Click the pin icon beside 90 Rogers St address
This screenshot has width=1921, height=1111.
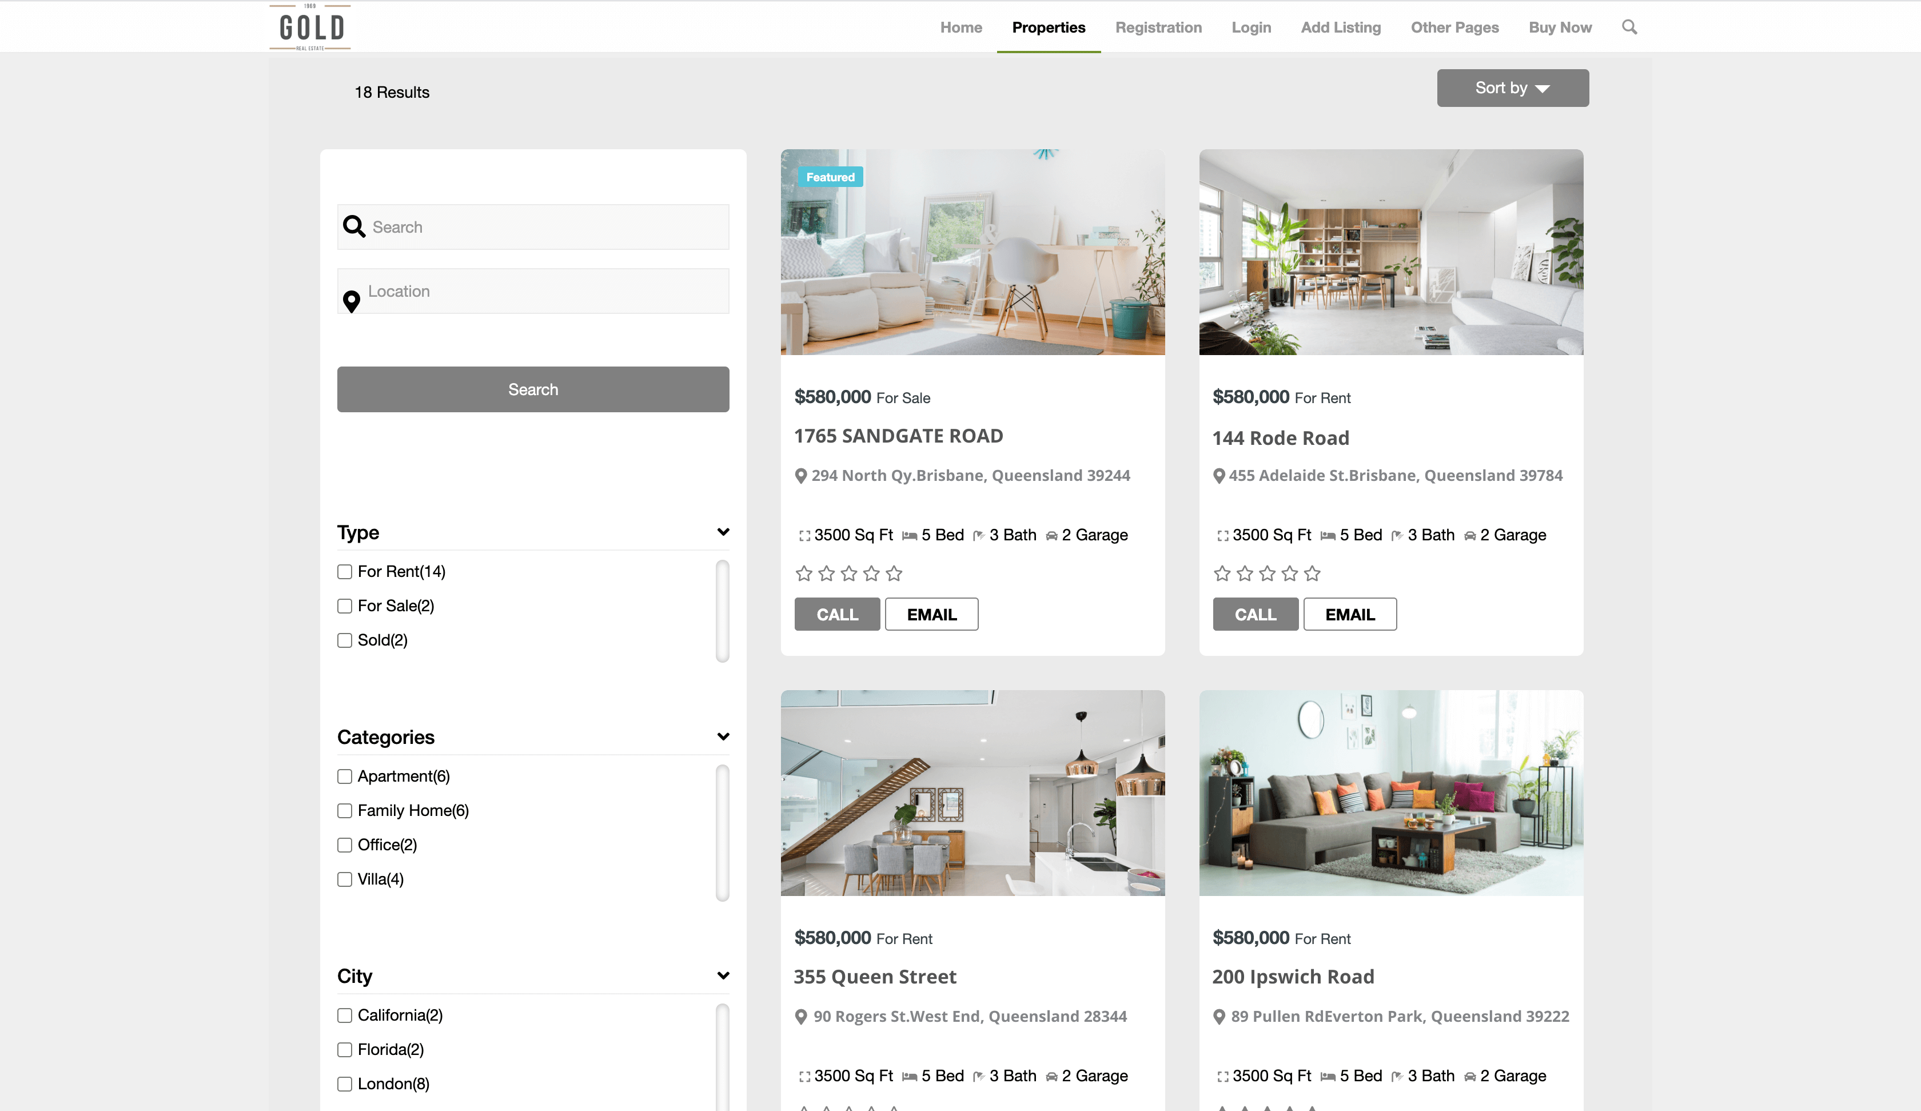tap(800, 1017)
